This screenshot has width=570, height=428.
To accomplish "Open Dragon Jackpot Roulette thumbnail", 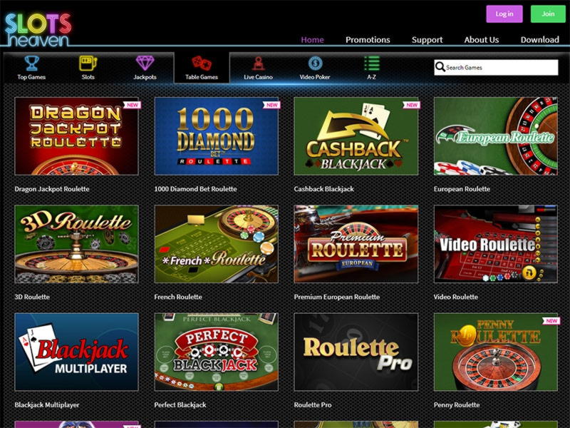I will pos(76,136).
